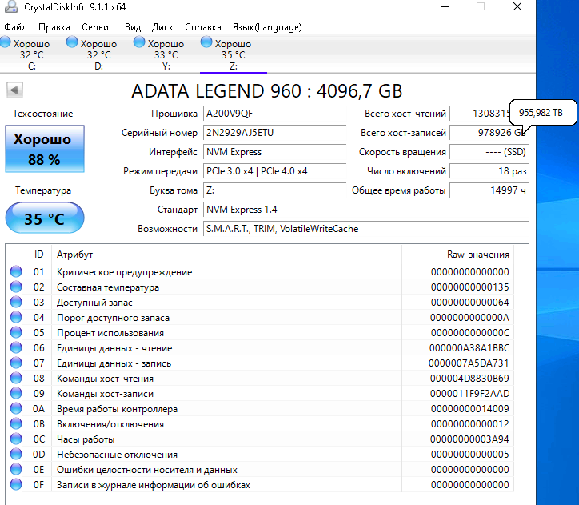Go to previous disk with left arrow button
The height and width of the screenshot is (505, 579).
(14, 90)
